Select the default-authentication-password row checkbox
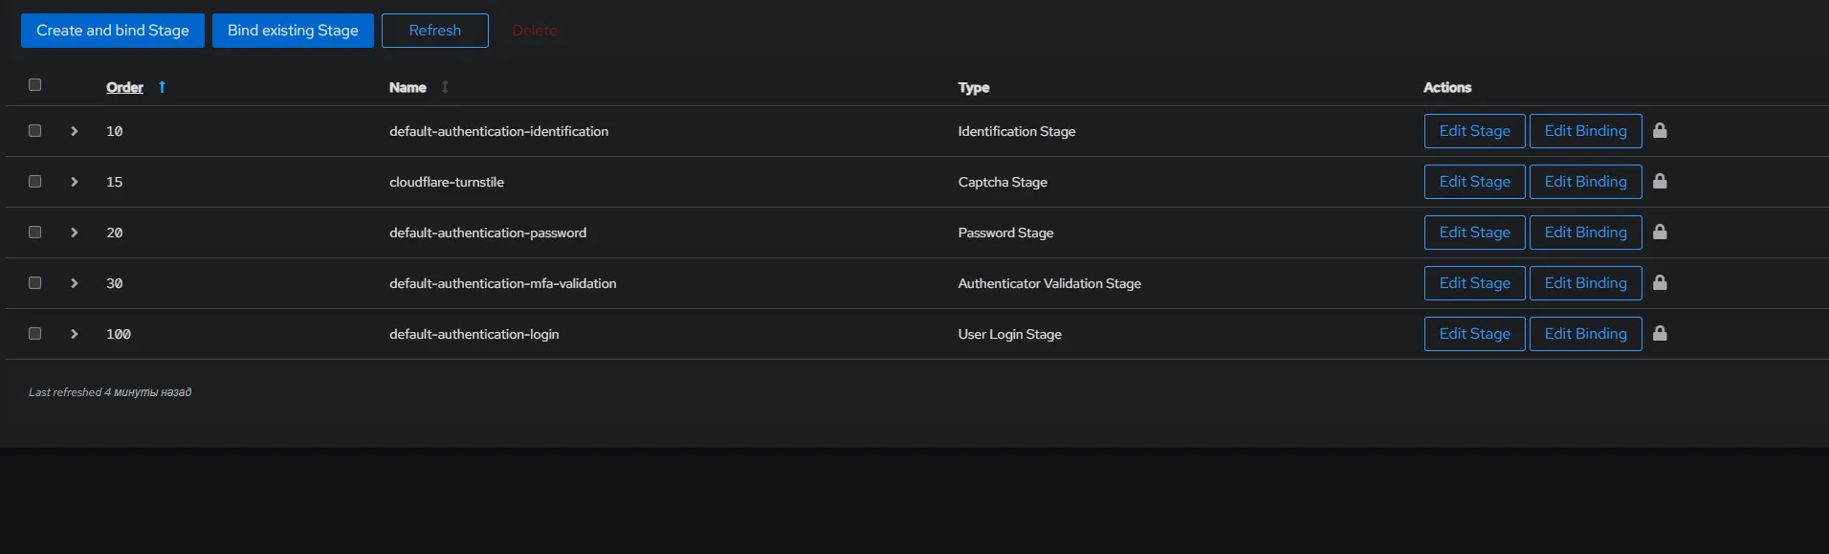Screen dimensions: 1829x554 click(x=35, y=232)
